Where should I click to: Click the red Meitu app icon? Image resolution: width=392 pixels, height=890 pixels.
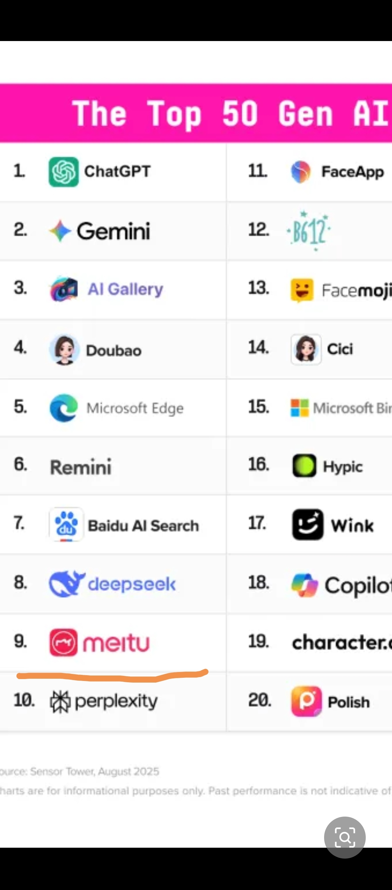pos(63,642)
